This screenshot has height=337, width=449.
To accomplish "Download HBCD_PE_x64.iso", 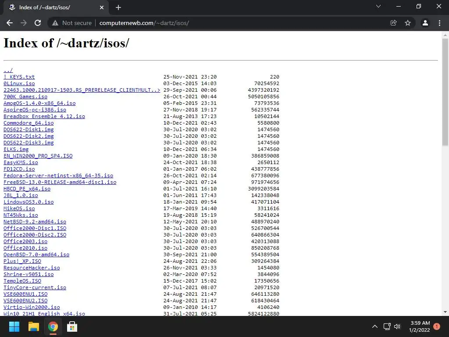I will 27,189.
